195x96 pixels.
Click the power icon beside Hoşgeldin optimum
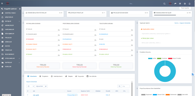coord(20,9)
